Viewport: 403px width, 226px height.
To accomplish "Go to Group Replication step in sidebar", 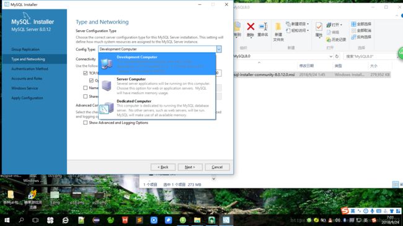I will 25,50.
